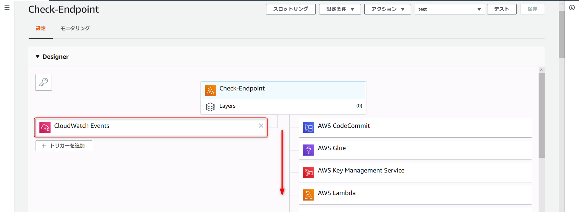Select the 設定 tab
This screenshot has width=579, height=212.
41,28
